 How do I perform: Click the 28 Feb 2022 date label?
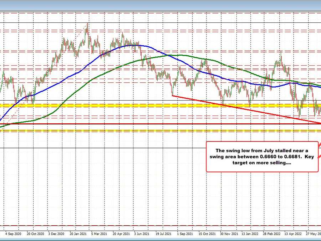pos(271,234)
